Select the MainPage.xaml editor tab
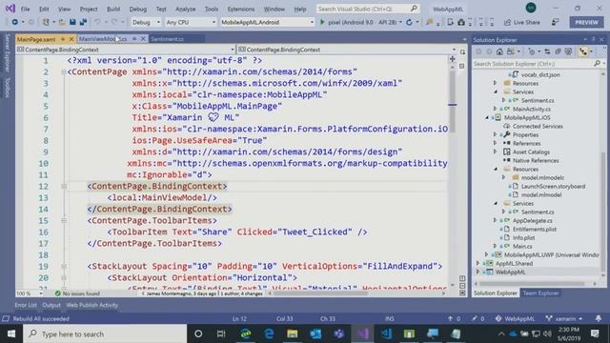Screen dimensions: 610x343 click(x=36, y=39)
